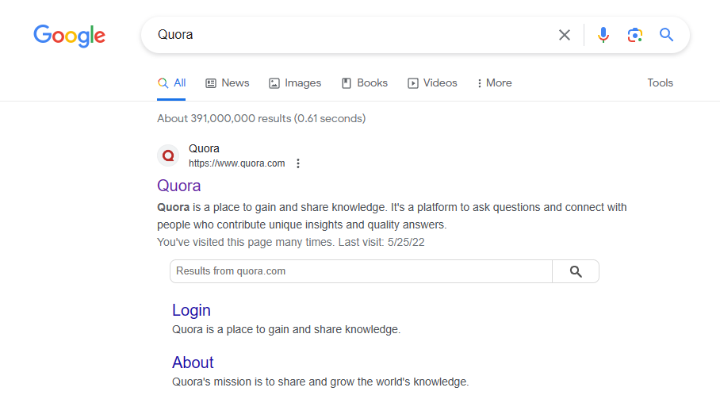Clear the search box with the X icon
720x399 pixels.
(565, 35)
